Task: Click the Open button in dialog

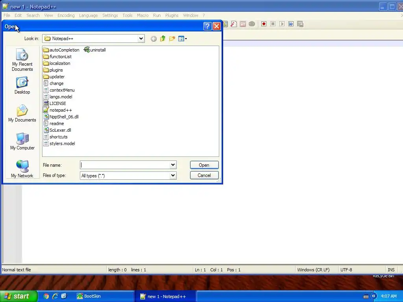Action: 204,165
